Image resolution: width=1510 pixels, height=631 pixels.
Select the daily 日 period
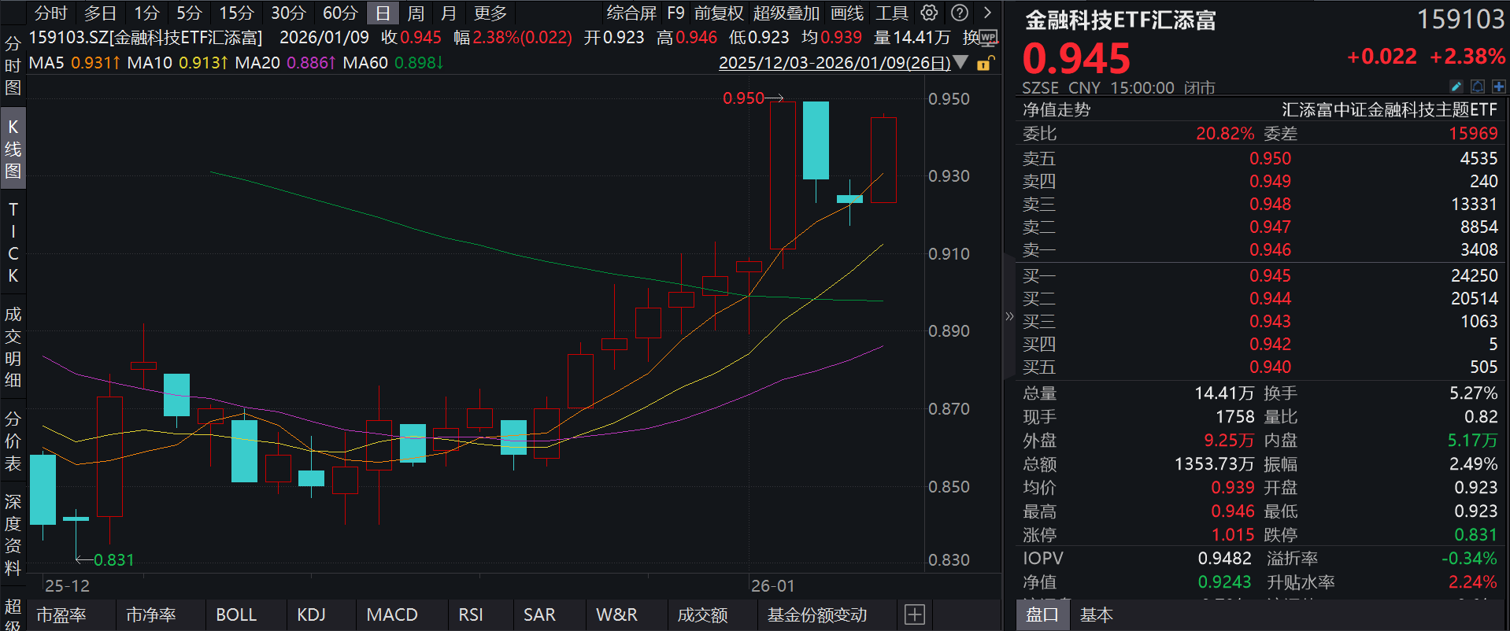pyautogui.click(x=383, y=13)
